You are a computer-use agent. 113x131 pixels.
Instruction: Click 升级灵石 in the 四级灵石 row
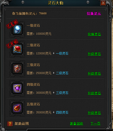[x=94, y=93]
